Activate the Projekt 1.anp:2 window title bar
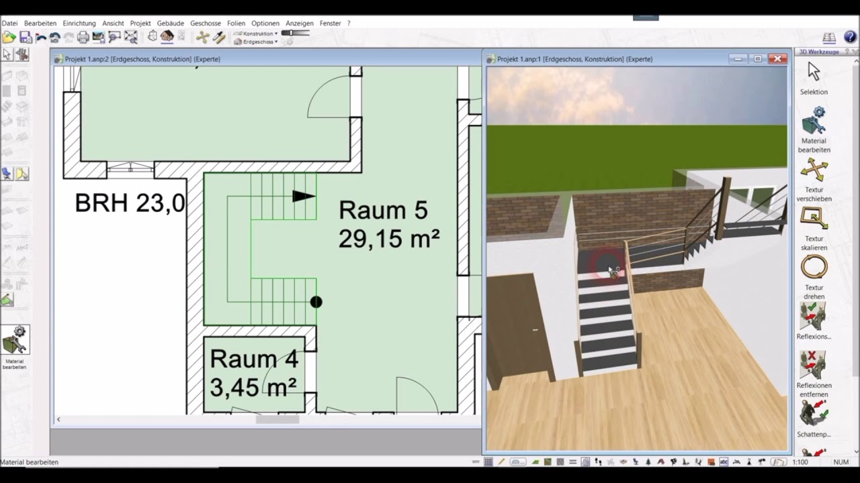Viewport: 860px width, 483px height. click(x=266, y=59)
